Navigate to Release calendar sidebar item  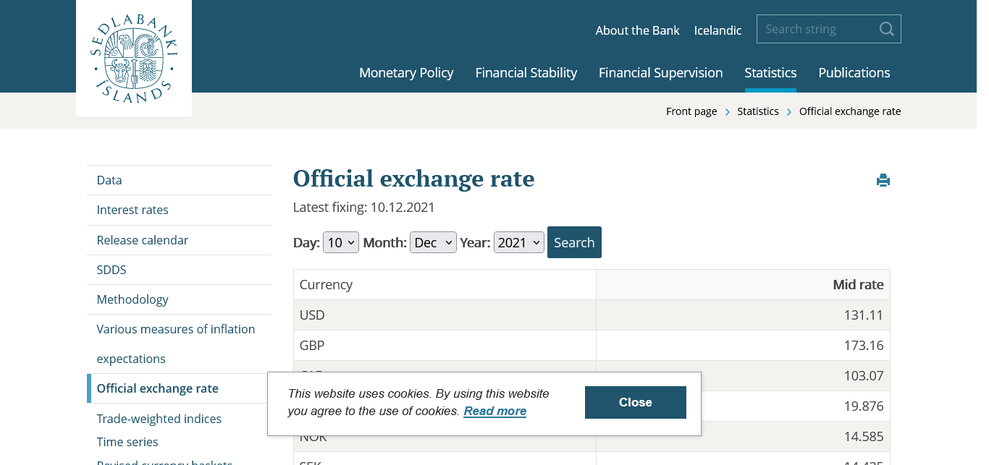pyautogui.click(x=143, y=240)
